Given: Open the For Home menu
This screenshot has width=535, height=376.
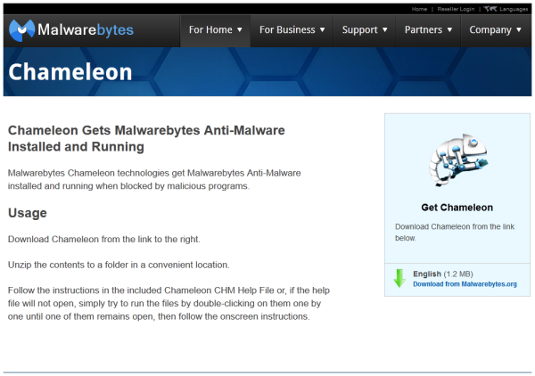Looking at the screenshot, I should 215,30.
